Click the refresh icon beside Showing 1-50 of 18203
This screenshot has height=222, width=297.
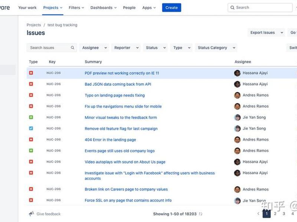200,214
